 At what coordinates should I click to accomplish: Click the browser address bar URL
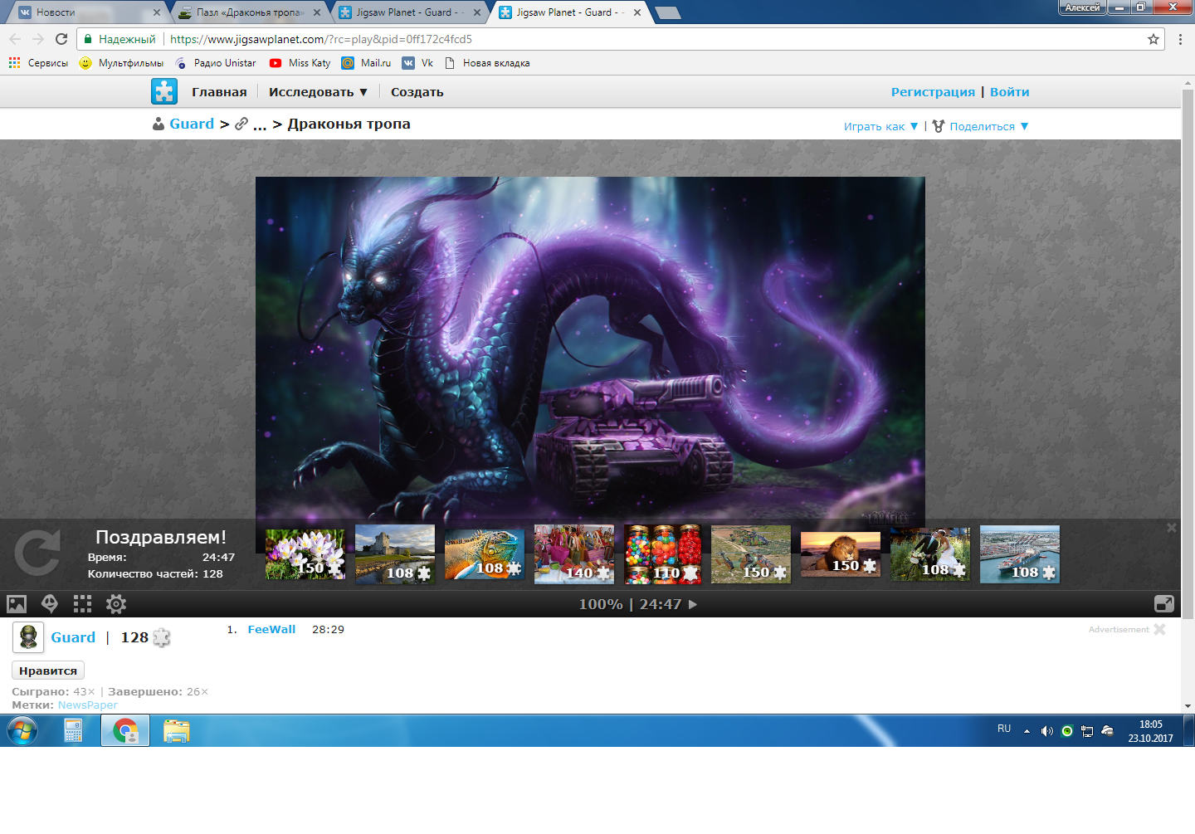(321, 39)
